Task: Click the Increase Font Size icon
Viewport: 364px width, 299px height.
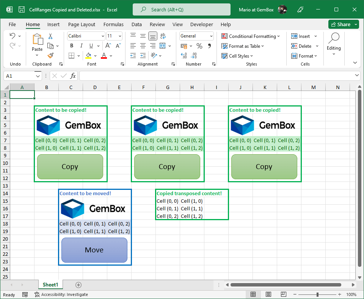Action: (x=108, y=46)
